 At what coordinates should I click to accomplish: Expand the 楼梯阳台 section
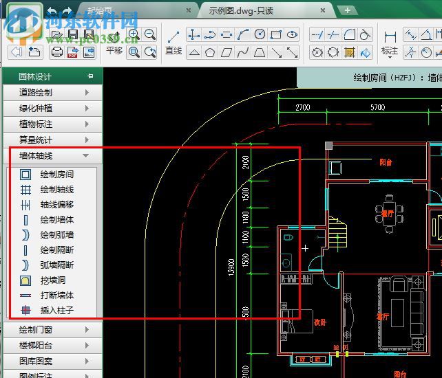tap(53, 345)
